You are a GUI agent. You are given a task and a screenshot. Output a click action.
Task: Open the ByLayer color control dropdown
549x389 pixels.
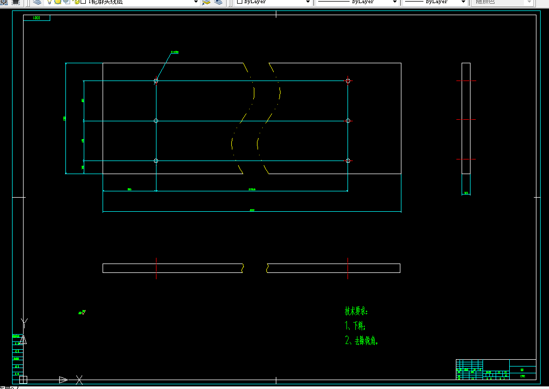(308, 2)
